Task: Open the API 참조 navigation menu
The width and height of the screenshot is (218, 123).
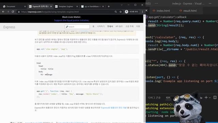Action: coord(119,26)
